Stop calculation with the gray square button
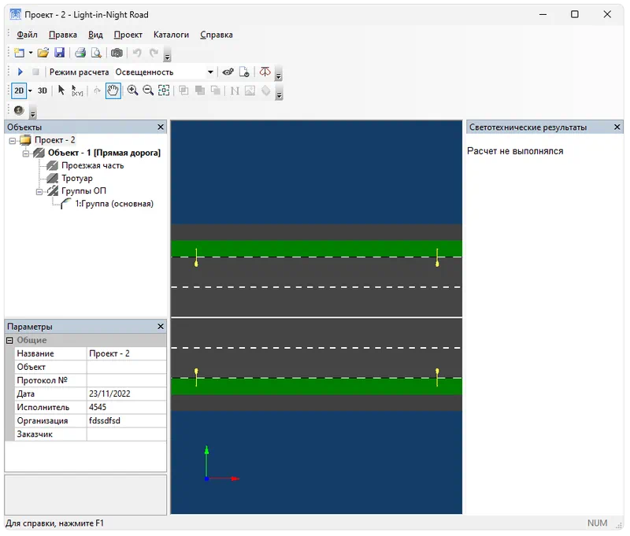The image size is (630, 536). [x=35, y=72]
